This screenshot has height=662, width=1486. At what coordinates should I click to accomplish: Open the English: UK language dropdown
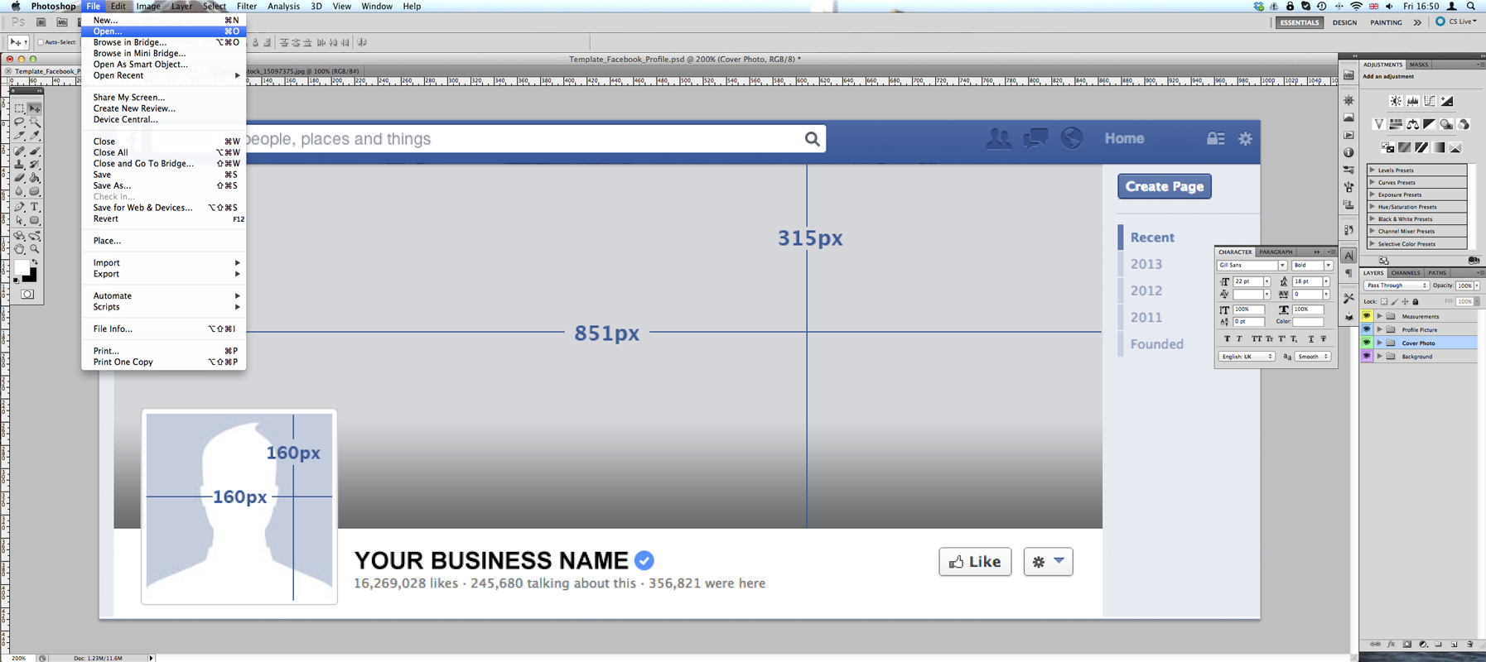pyautogui.click(x=1247, y=357)
